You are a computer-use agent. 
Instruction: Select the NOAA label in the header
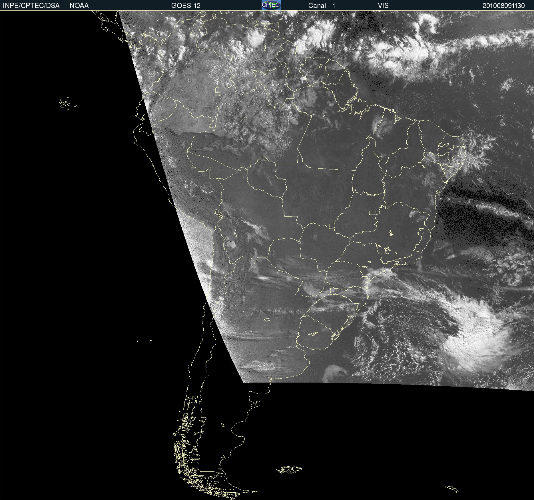click(x=79, y=6)
